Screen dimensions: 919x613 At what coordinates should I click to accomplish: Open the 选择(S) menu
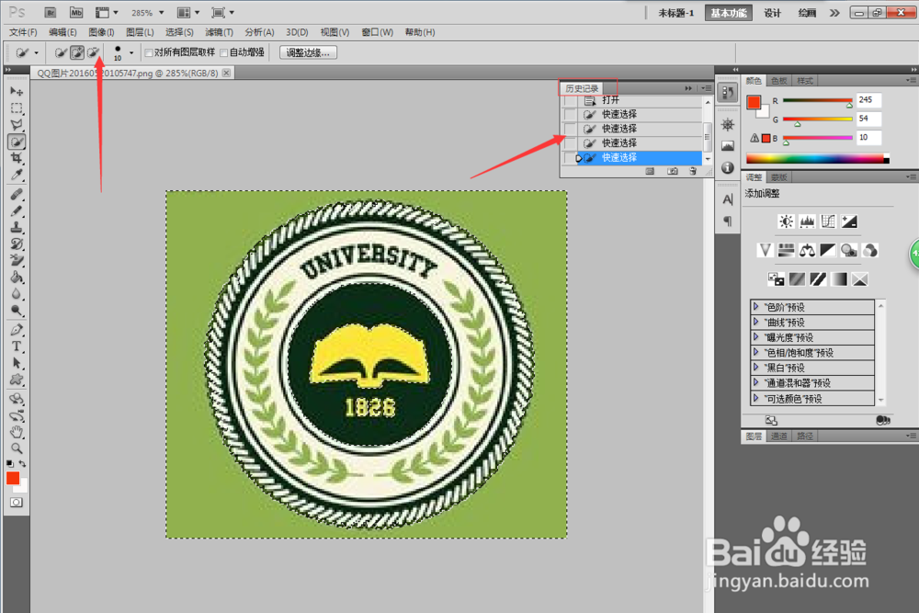coord(179,32)
